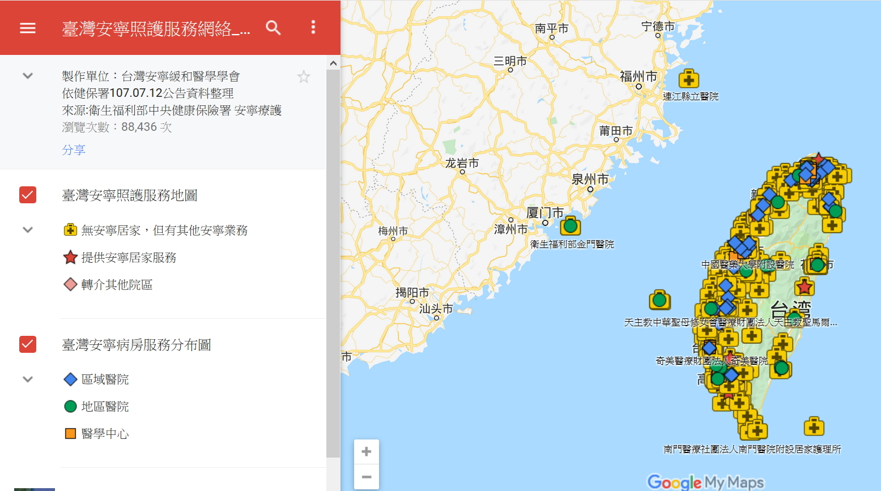The width and height of the screenshot is (881, 491).
Task: Open the 南門醫療社團法人 yellow marker at bottom right
Action: [814, 427]
